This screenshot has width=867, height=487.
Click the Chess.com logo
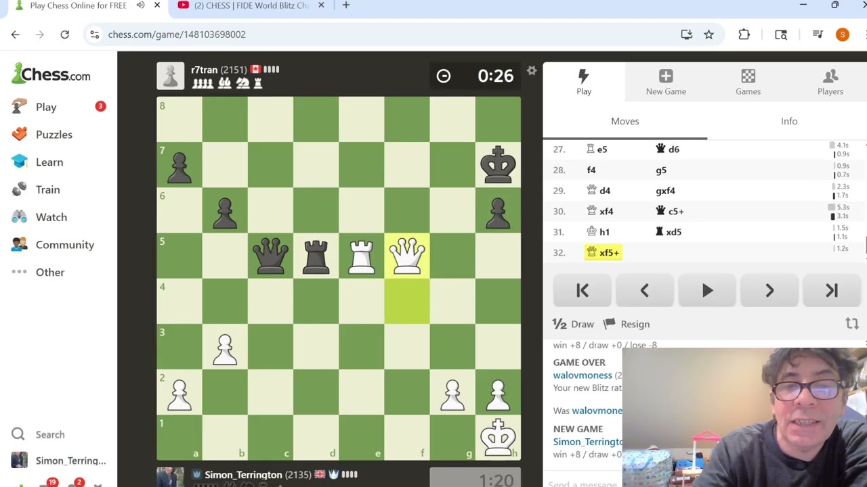(51, 74)
